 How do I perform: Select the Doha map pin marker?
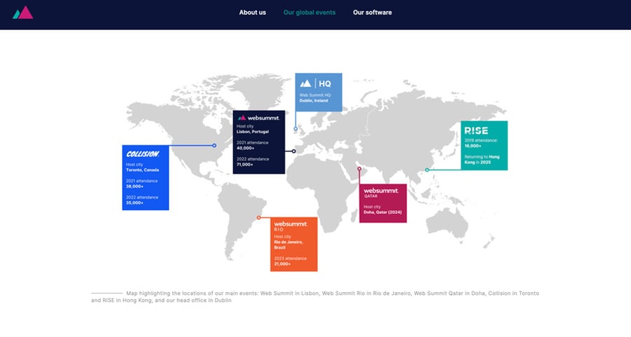(x=359, y=169)
